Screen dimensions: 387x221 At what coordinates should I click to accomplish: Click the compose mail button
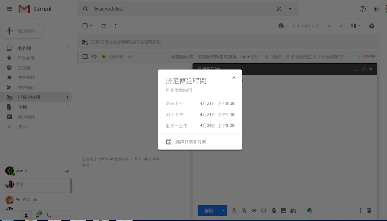pos(22,31)
